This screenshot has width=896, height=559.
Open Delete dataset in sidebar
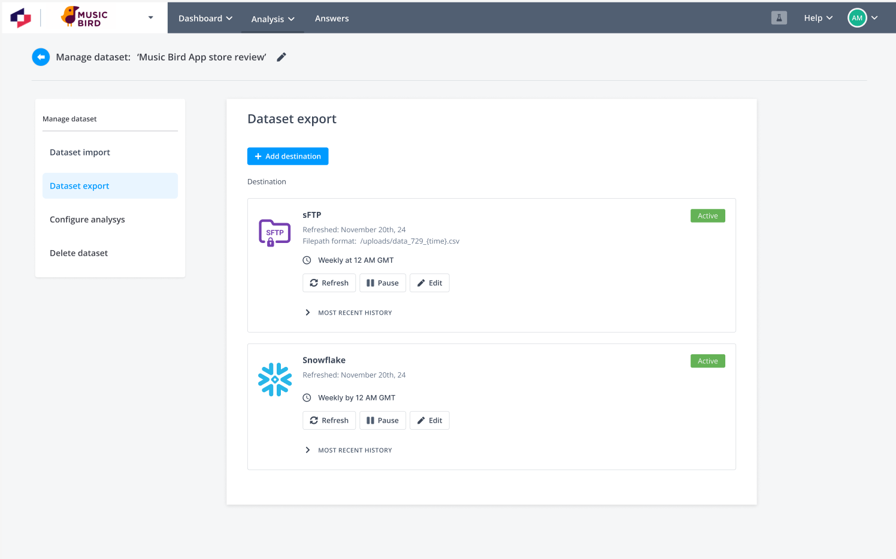110,253
